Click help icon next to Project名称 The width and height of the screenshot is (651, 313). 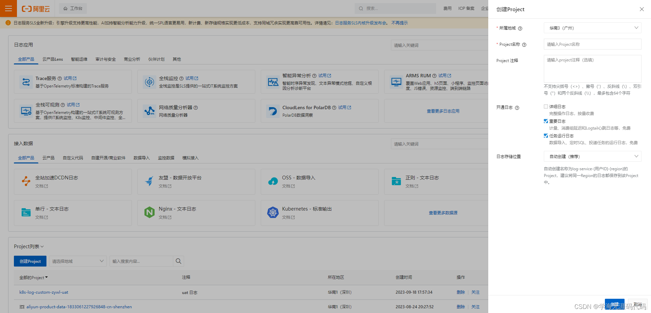[x=524, y=45]
